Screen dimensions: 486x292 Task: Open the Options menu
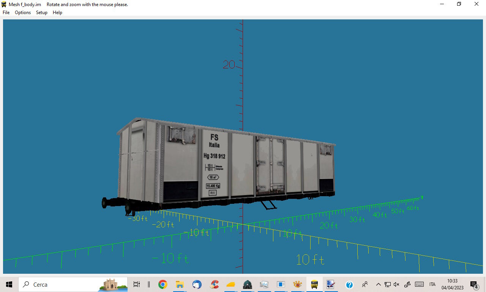tap(23, 13)
